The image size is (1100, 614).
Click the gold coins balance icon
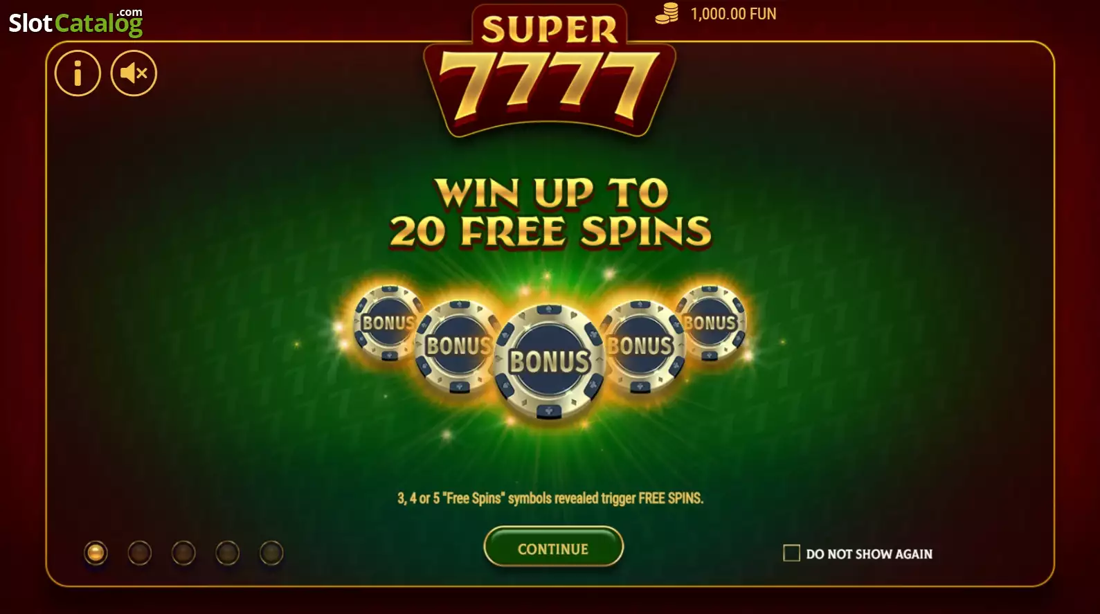667,14
